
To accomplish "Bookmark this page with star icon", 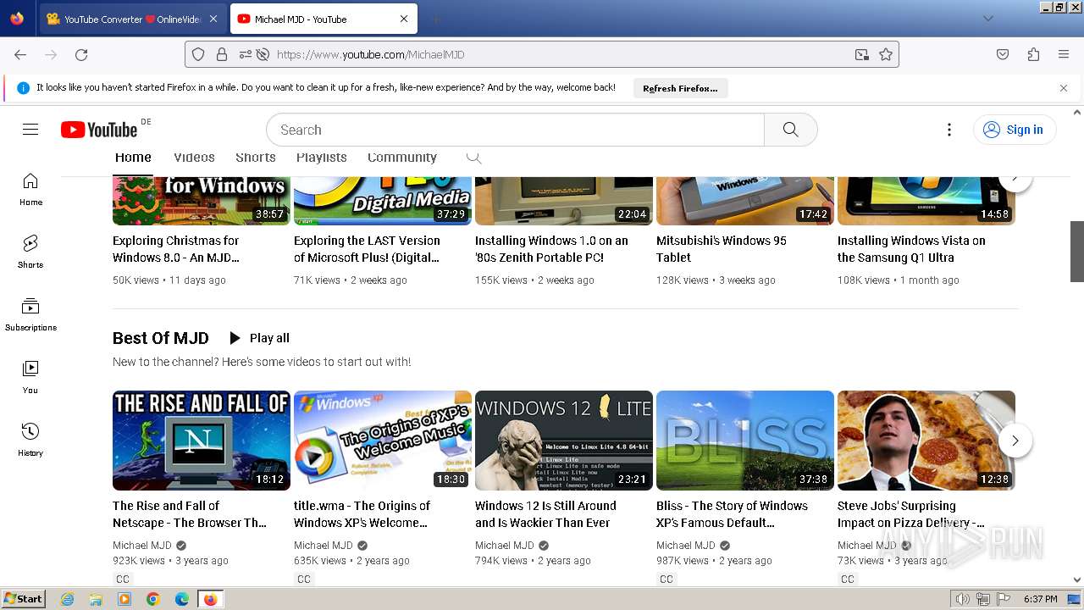I will [886, 54].
